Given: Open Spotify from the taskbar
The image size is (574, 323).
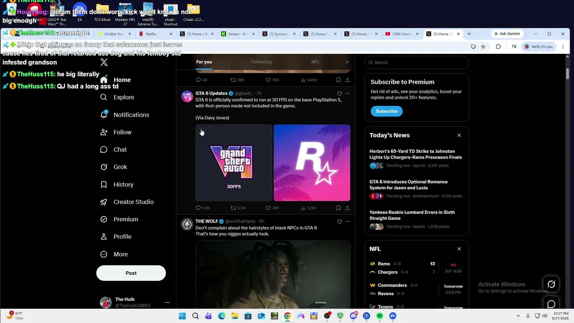Looking at the screenshot, I should tap(379, 316).
